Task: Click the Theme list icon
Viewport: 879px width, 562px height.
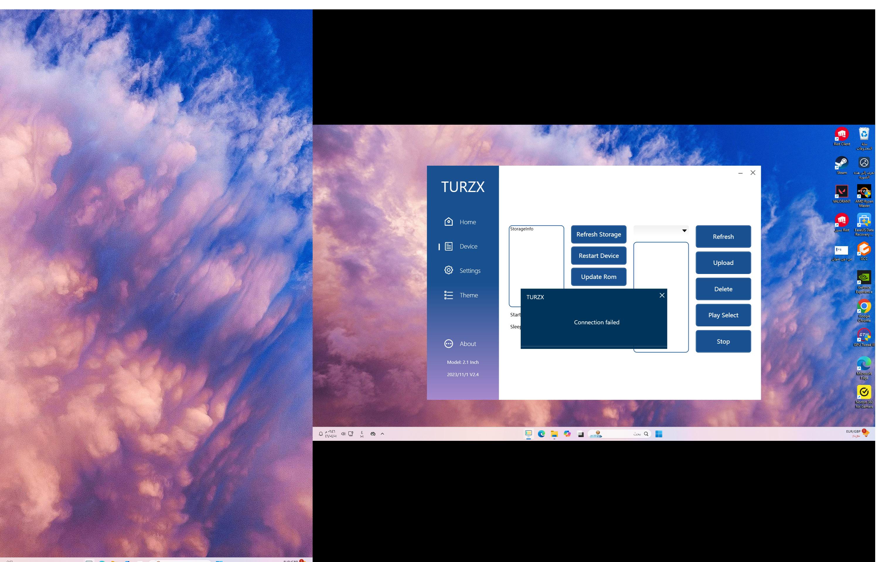Action: point(449,295)
